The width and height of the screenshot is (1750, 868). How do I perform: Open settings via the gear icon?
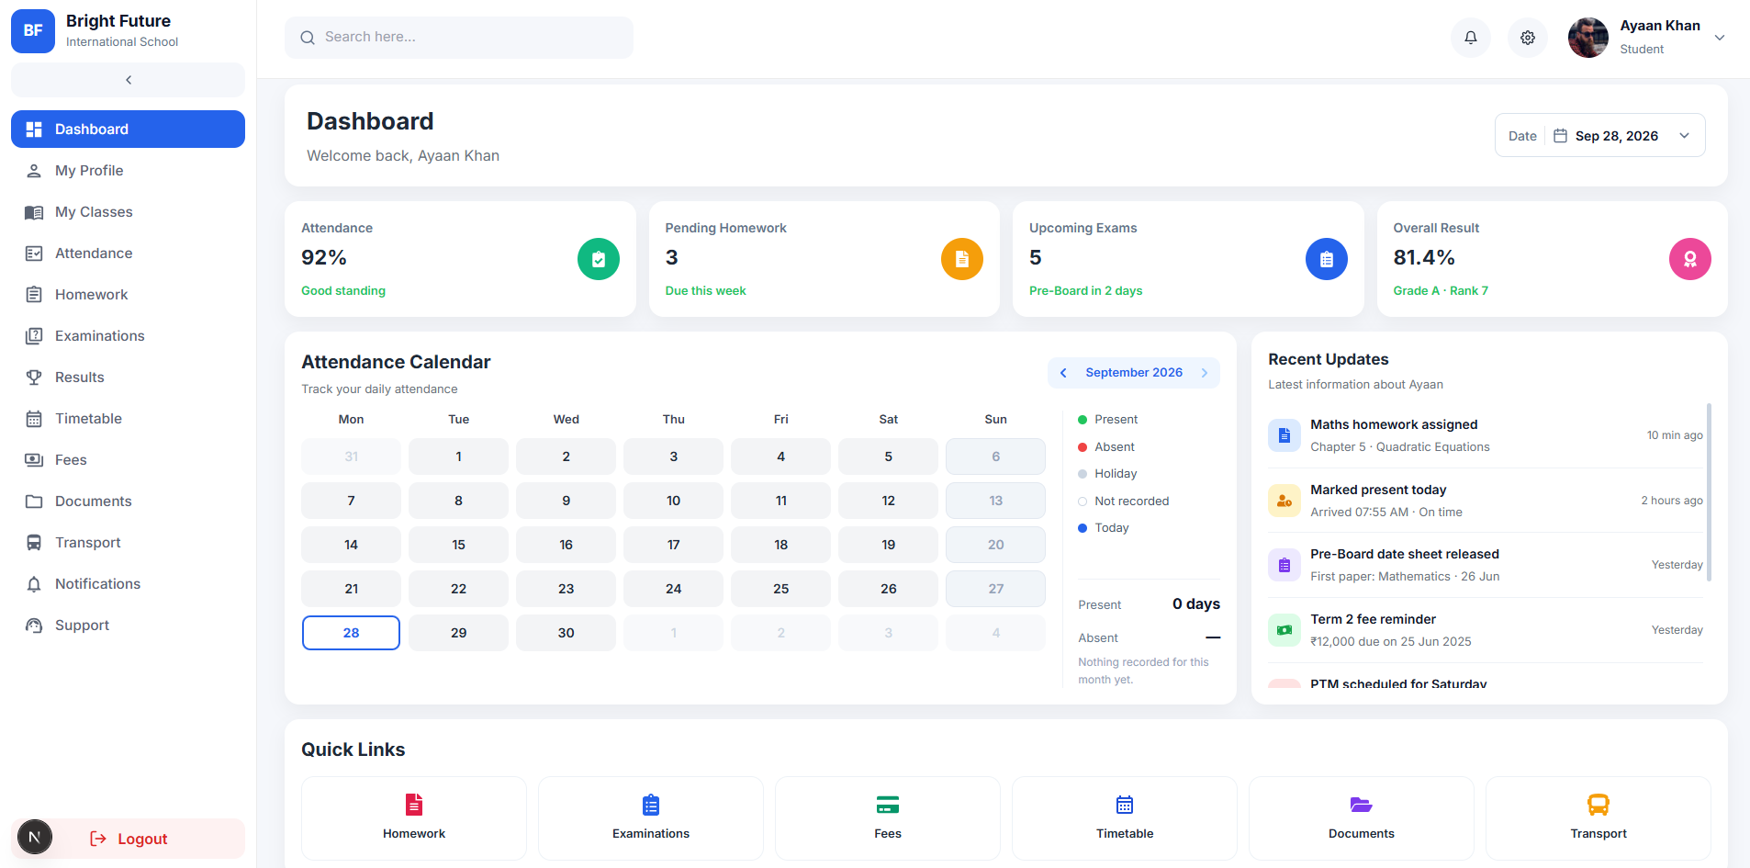coord(1528,38)
